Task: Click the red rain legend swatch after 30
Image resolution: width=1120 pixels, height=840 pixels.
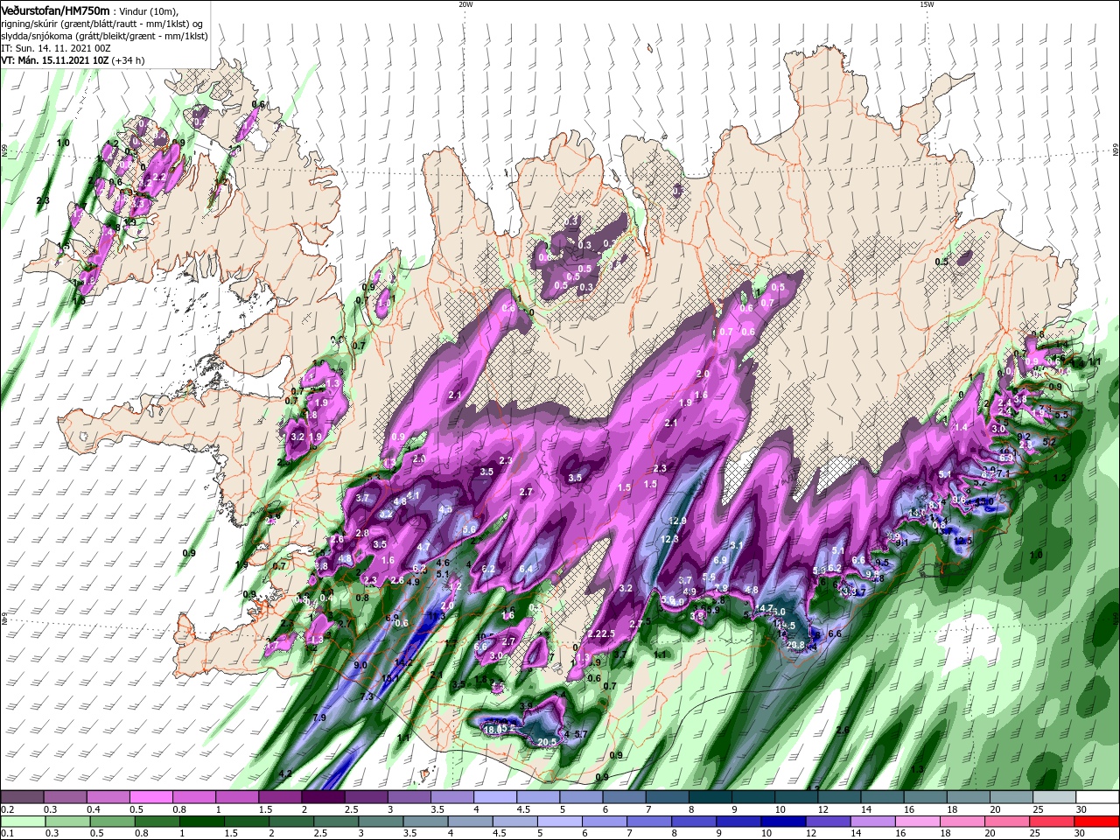Action: click(x=1097, y=822)
